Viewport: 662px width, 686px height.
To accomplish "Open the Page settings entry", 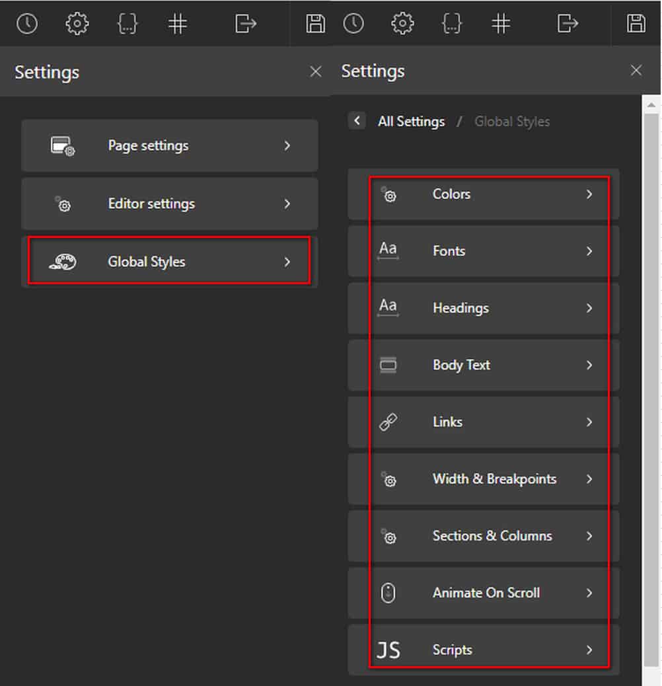I will (x=170, y=145).
